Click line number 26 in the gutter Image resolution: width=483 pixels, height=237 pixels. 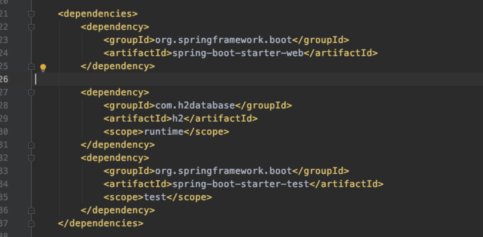point(4,79)
